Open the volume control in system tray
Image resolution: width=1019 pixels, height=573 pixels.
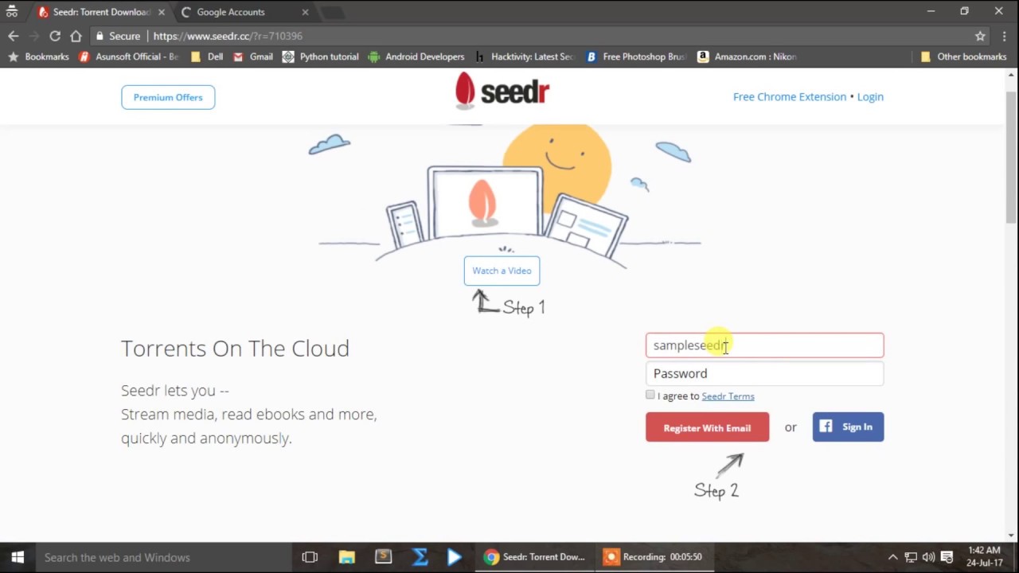(928, 557)
